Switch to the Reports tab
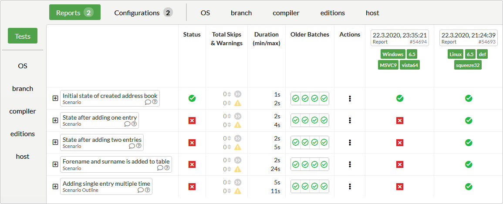Image resolution: width=503 pixels, height=204 pixels. point(74,13)
